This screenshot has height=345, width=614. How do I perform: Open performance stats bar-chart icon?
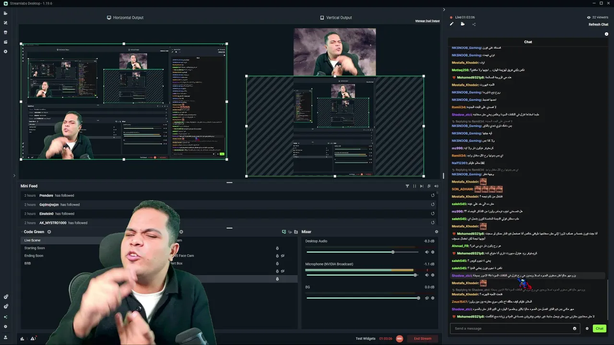(22, 338)
